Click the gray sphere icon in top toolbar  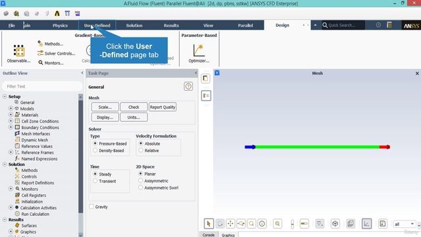(x=6, y=13)
